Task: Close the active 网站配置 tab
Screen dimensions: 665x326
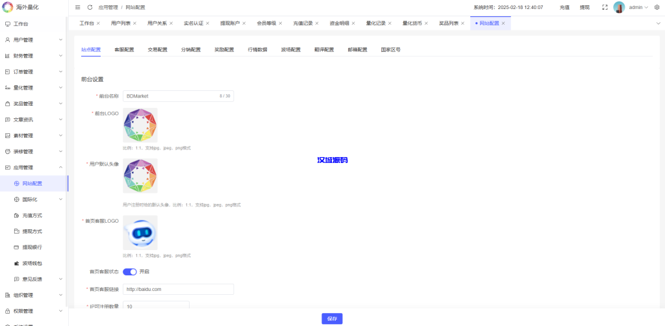Action: coord(503,23)
